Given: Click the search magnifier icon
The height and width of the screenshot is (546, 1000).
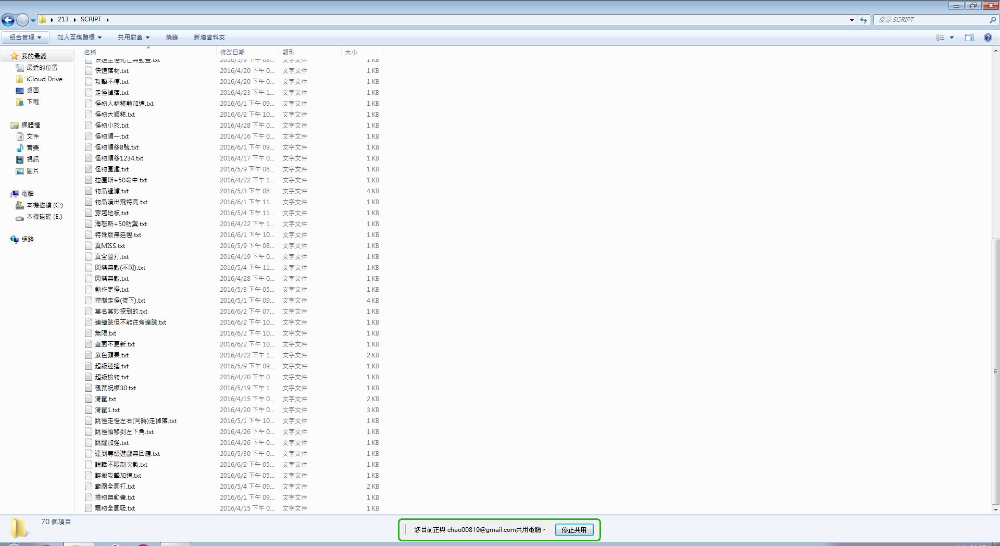Looking at the screenshot, I should click(x=992, y=20).
